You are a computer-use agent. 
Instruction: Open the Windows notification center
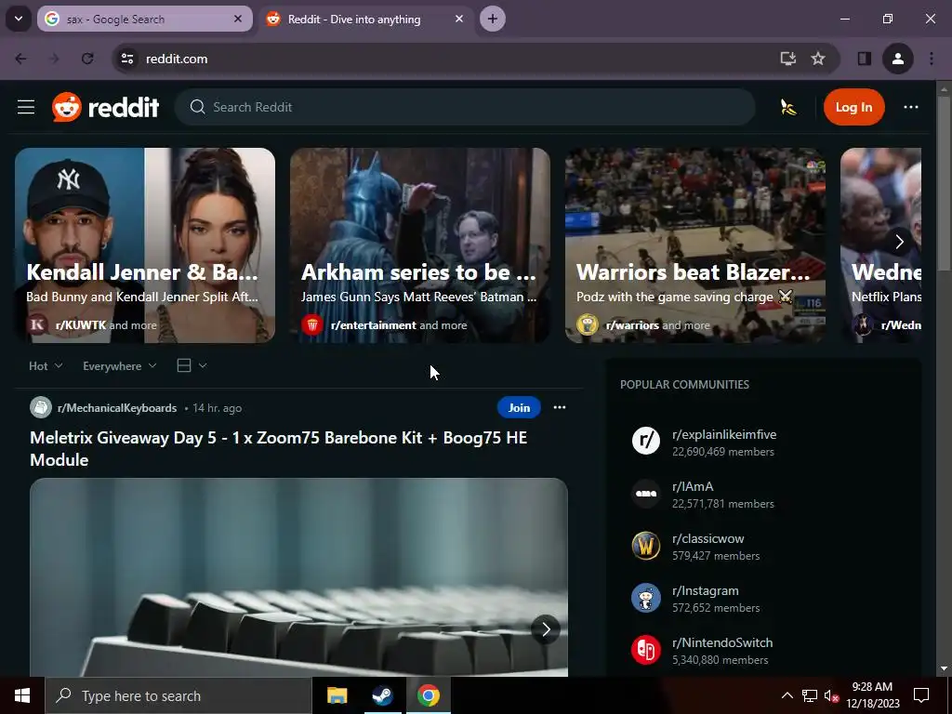921,695
